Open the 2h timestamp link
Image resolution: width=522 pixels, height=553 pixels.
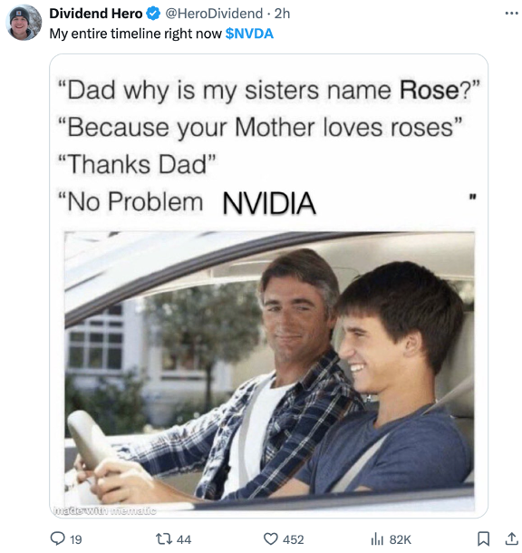[283, 14]
